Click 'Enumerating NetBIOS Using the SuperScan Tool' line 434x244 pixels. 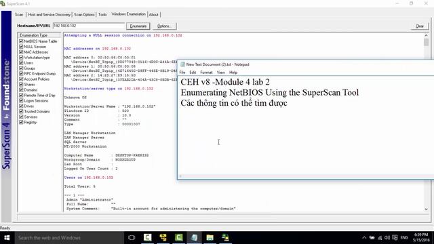coord(270,92)
